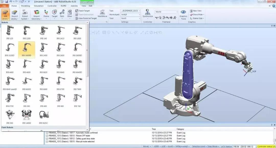Open Import Geometry tool
Image resolution: width=276 pixels, height=148 pixels.
tap(37, 15)
